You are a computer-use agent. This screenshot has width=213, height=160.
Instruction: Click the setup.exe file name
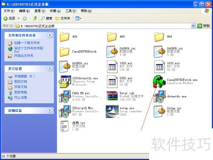pyautogui.click(x=127, y=108)
